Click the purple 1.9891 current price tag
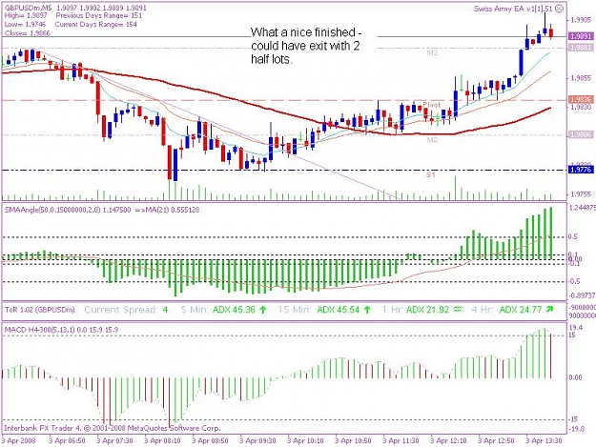This screenshot has width=596, height=447. tap(581, 36)
